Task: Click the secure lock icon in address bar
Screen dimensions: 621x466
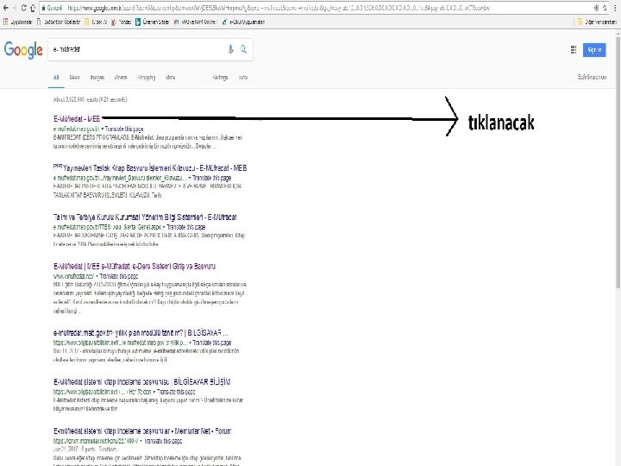Action: click(x=43, y=8)
